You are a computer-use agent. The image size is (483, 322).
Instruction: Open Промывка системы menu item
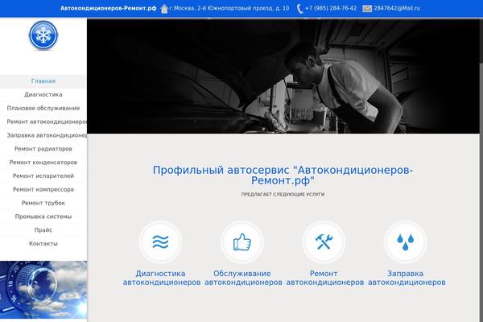[43, 217]
